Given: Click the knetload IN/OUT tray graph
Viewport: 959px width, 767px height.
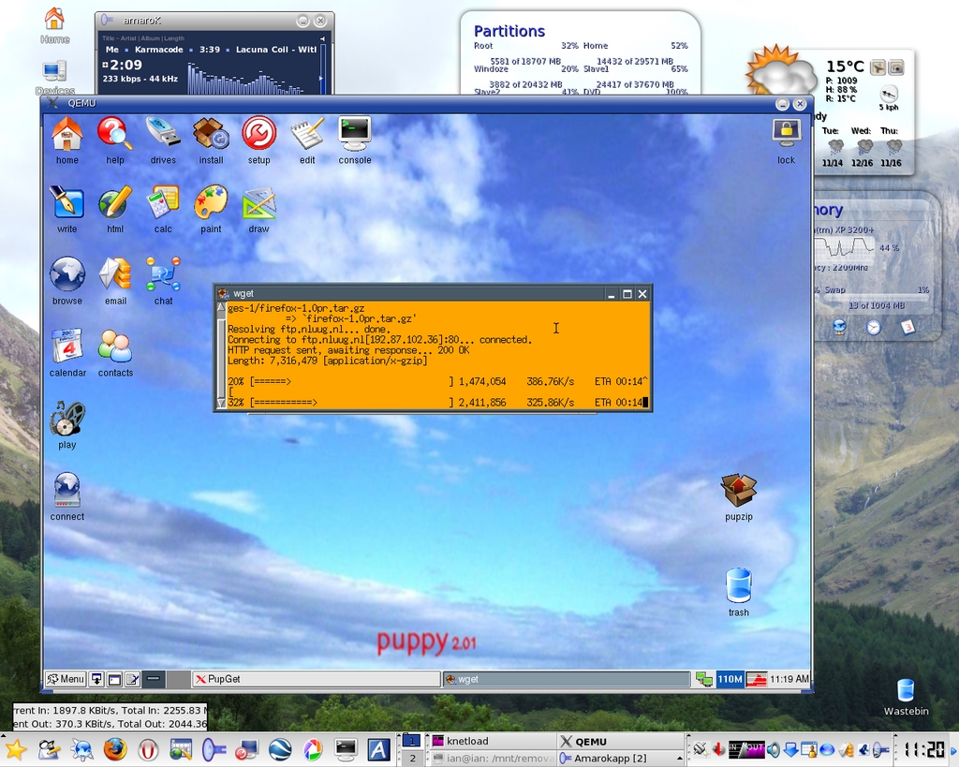Looking at the screenshot, I should point(746,749).
